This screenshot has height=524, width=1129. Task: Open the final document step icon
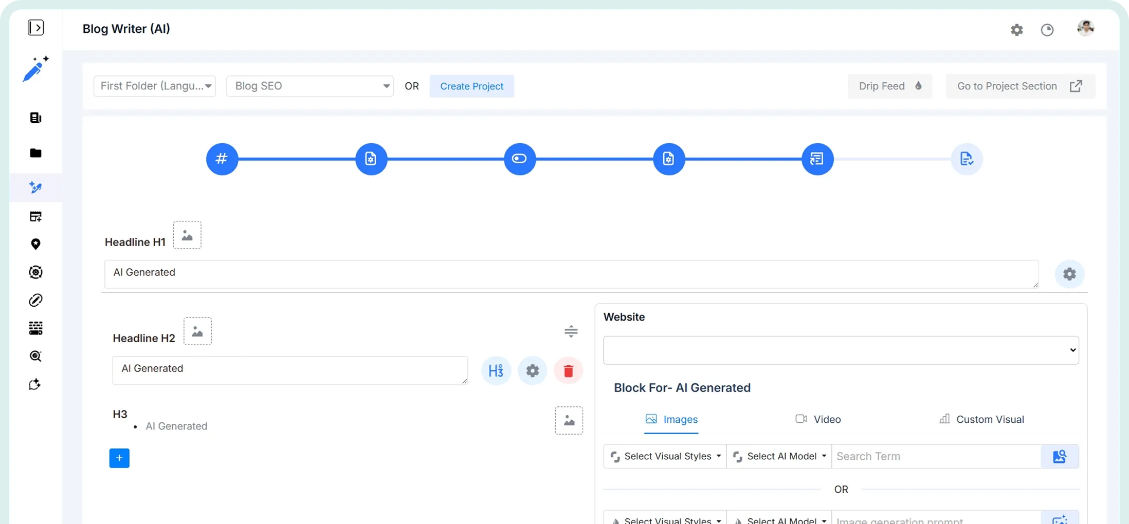[x=966, y=159]
